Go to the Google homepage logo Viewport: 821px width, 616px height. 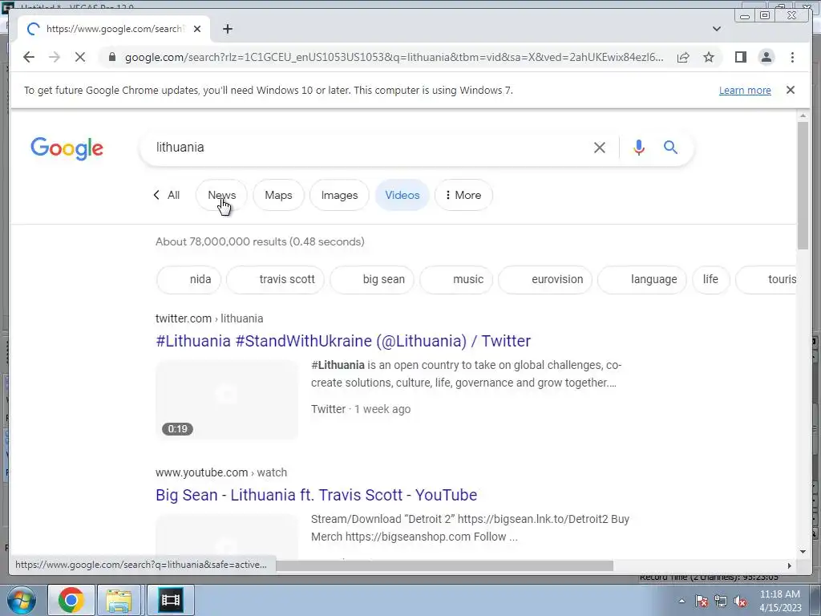67,148
